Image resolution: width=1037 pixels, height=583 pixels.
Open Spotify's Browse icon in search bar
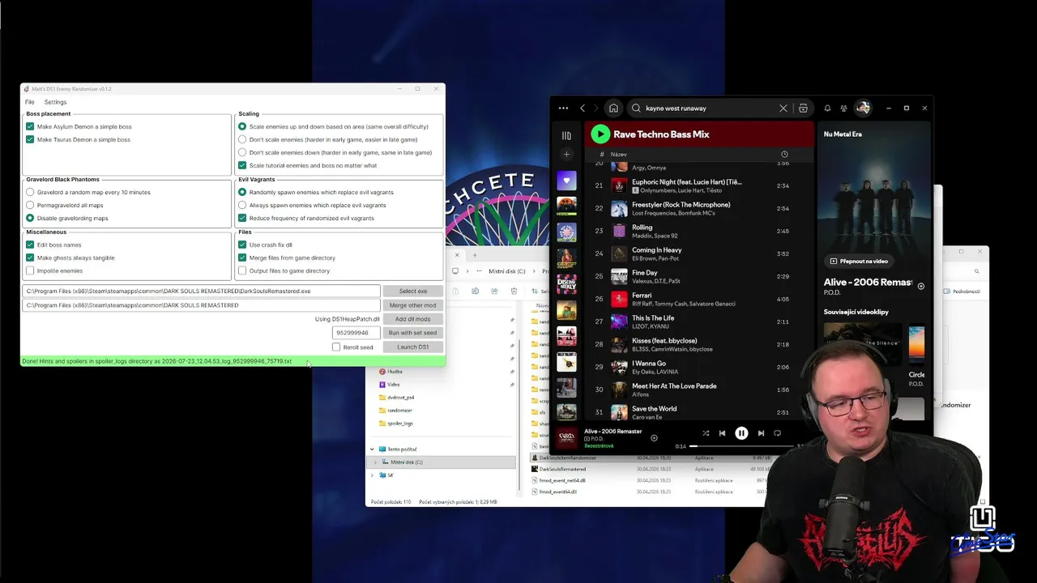pos(803,108)
